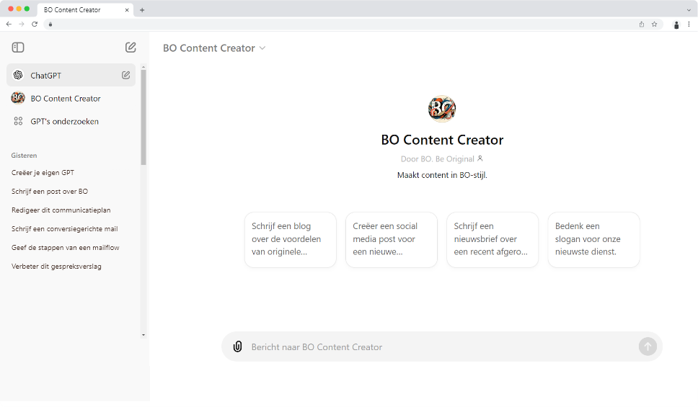Viewport: 698px width, 407px height.
Task: Choose the prompt Schrijf een blog over de voordelen
Action: point(291,240)
